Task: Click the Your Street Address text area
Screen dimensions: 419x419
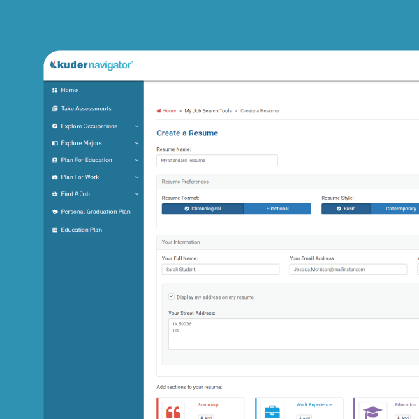Action: click(x=294, y=334)
